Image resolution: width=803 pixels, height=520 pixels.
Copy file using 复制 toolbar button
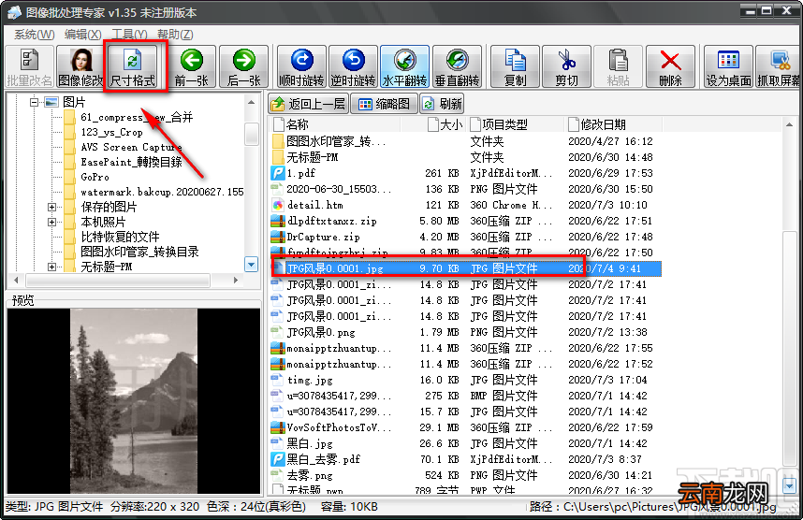515,66
